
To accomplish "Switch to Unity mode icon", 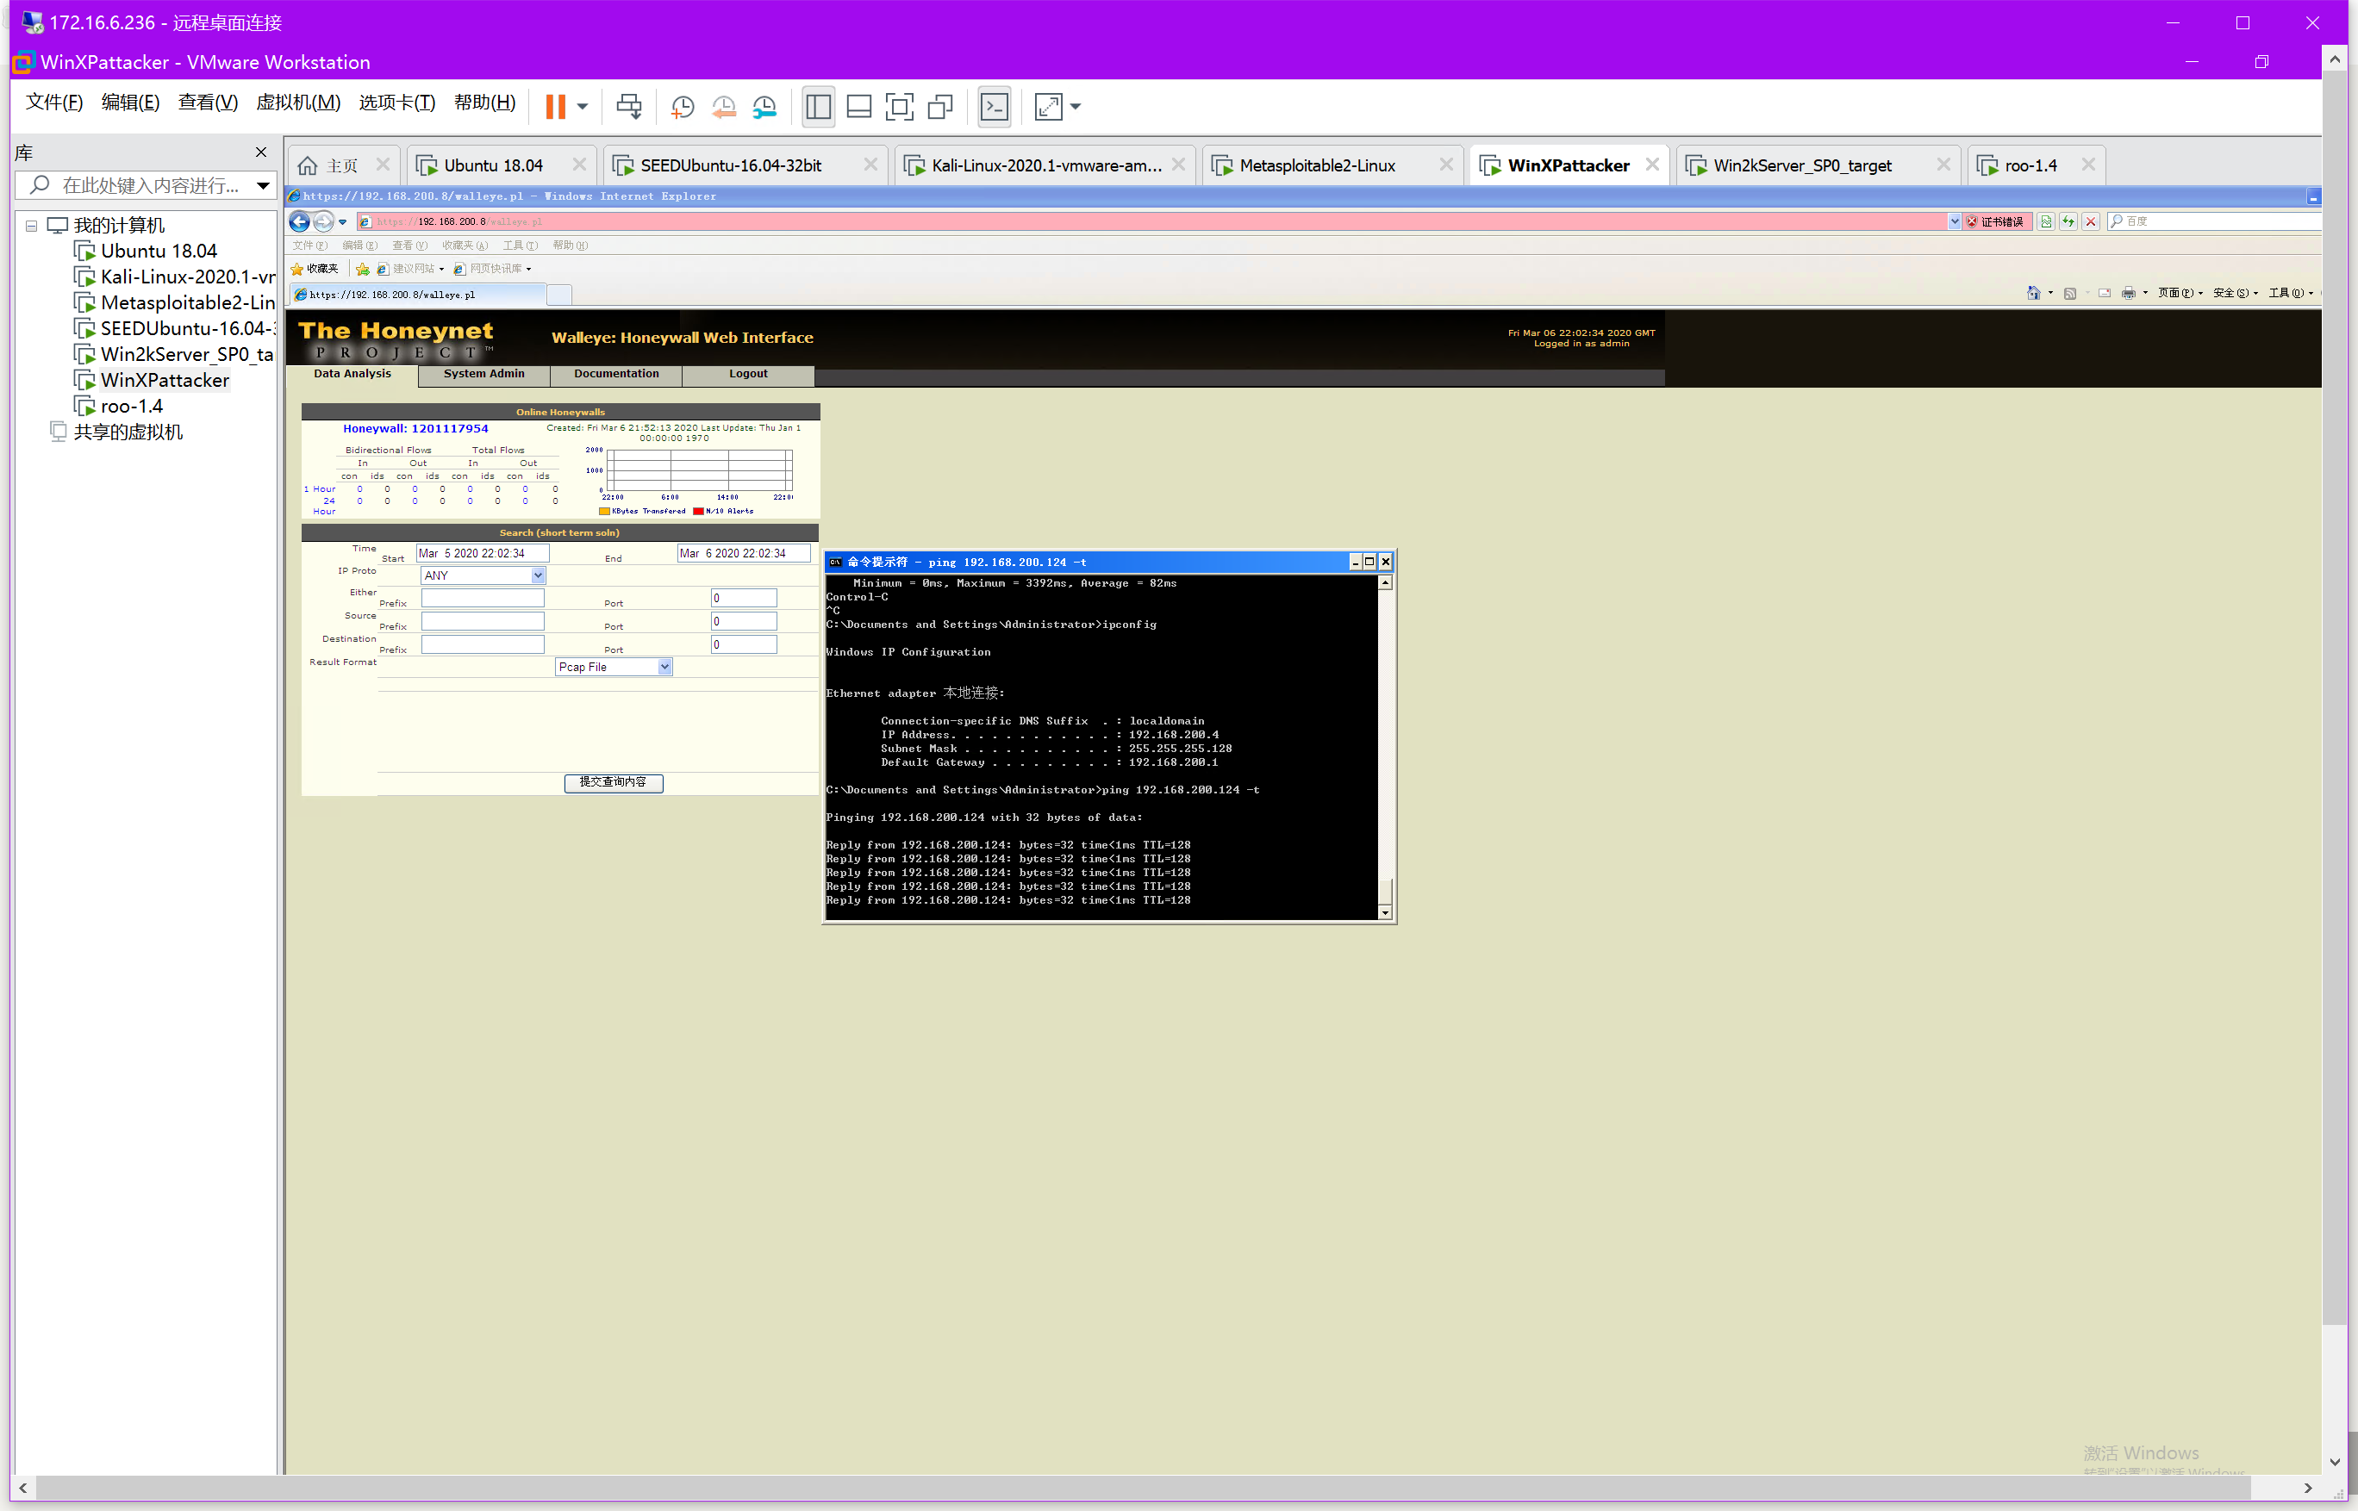I will pyautogui.click(x=940, y=106).
